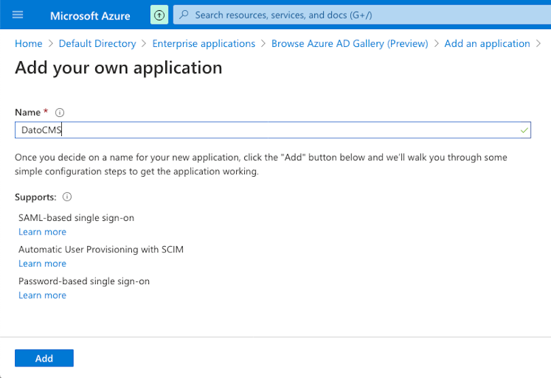551x378 pixels.
Task: Click the Name field containing DatoCMS
Action: tap(273, 130)
